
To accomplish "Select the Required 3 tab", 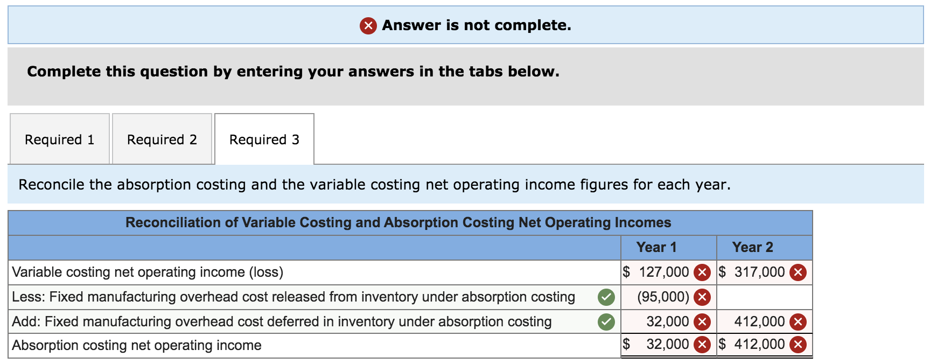I will point(263,139).
